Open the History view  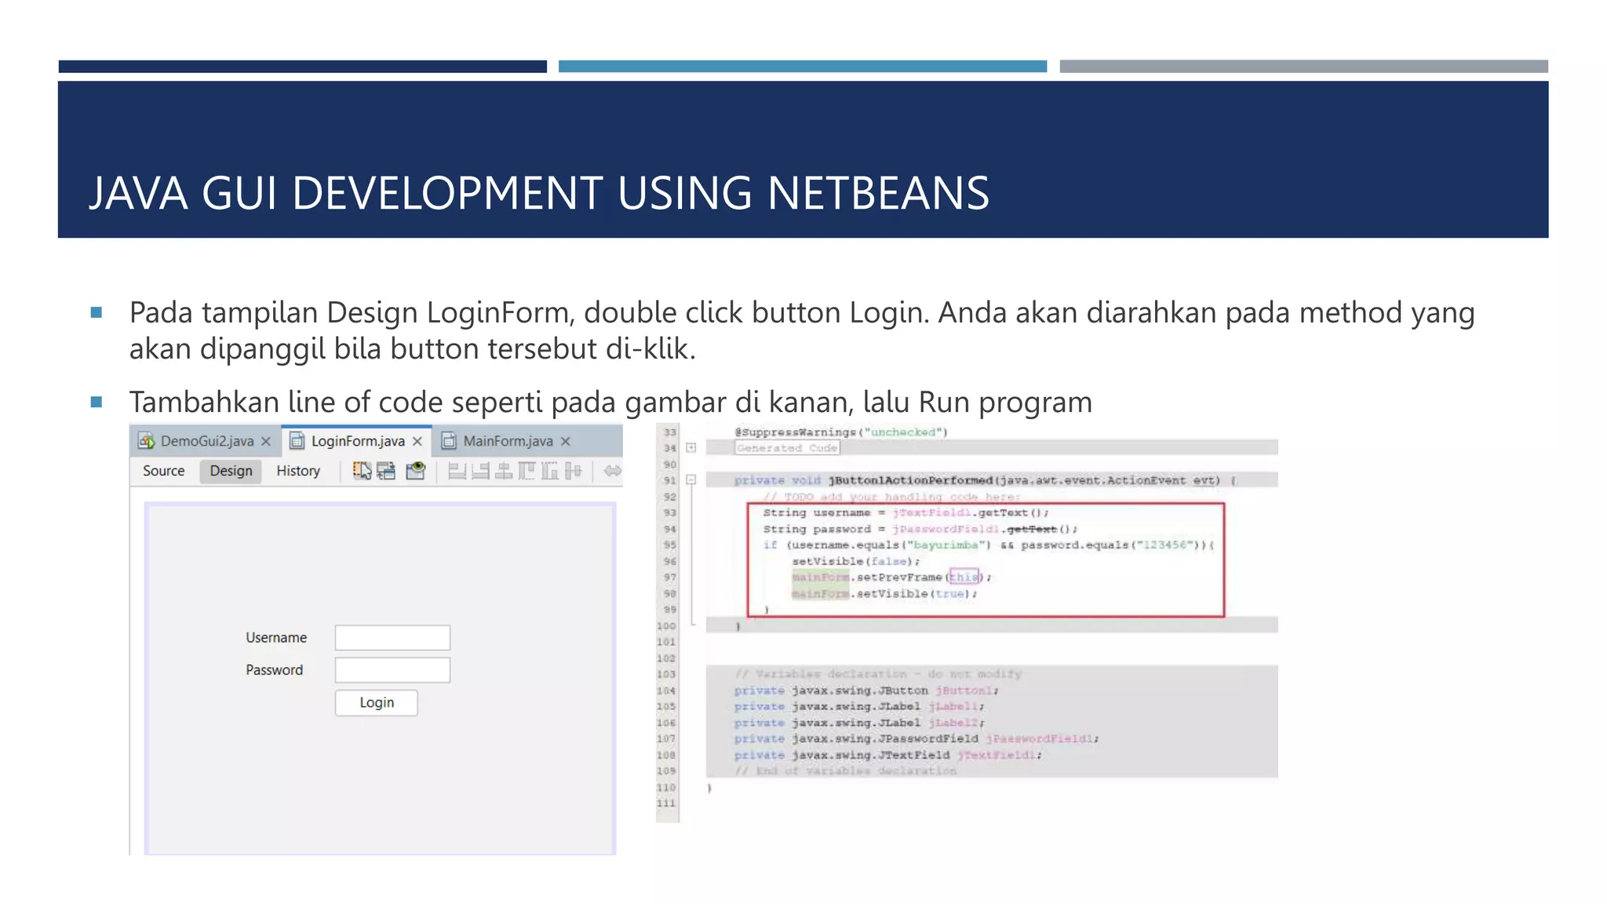pos(298,471)
